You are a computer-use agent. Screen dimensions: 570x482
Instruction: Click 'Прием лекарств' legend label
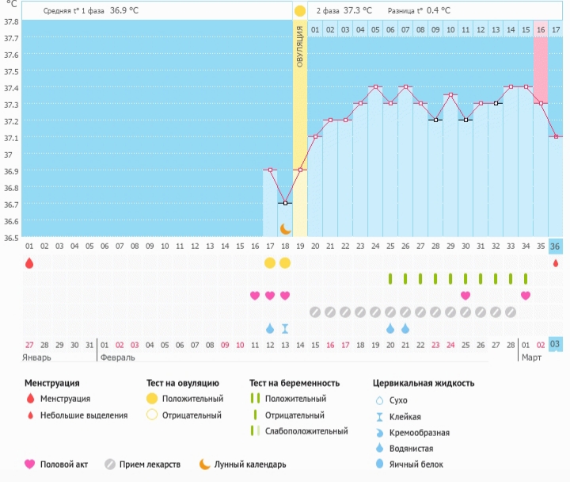pos(151,465)
